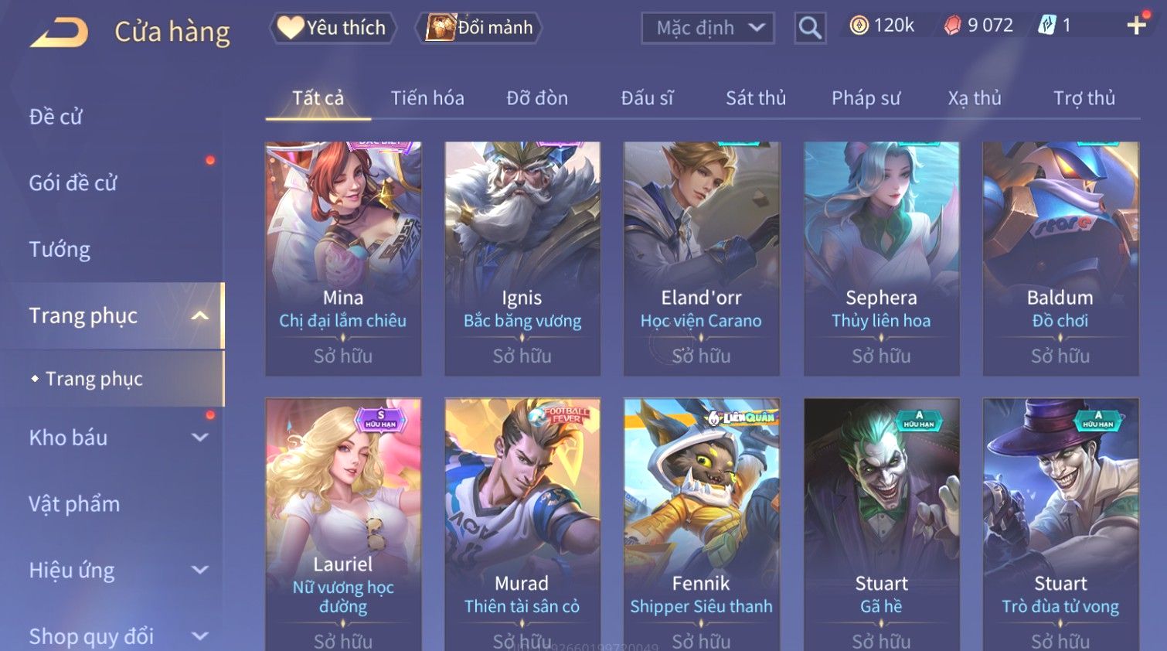Open Gói đề cử in sidebar
The width and height of the screenshot is (1167, 651).
coord(73,183)
